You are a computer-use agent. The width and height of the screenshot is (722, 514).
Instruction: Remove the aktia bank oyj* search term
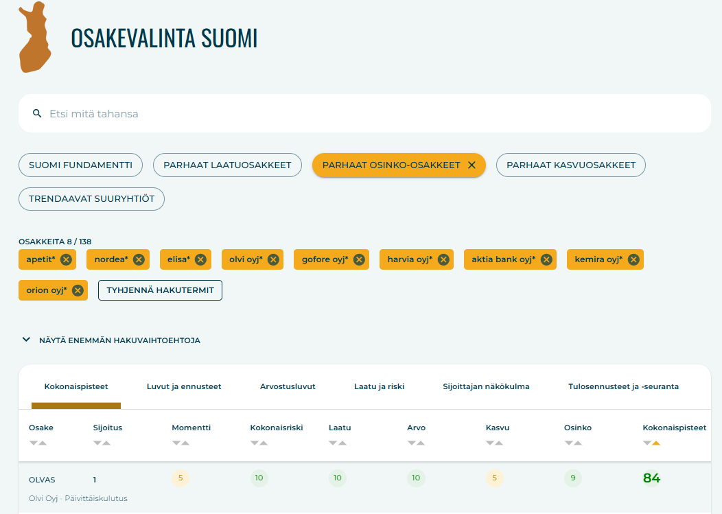(546, 259)
